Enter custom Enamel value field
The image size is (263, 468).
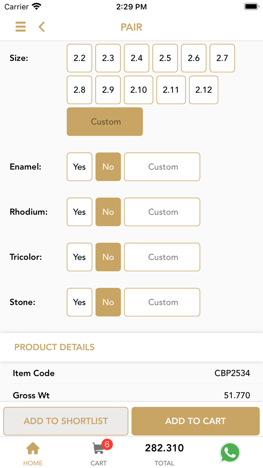click(x=162, y=167)
